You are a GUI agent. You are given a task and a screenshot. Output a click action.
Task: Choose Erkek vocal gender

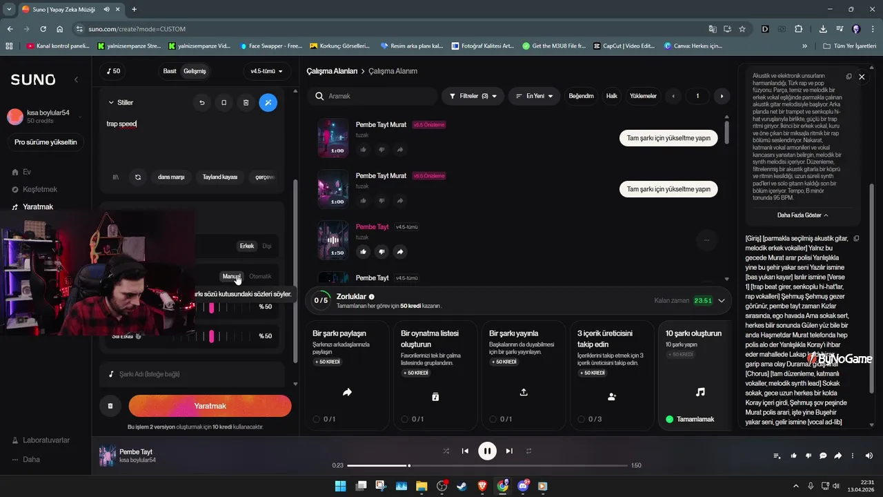(x=247, y=246)
